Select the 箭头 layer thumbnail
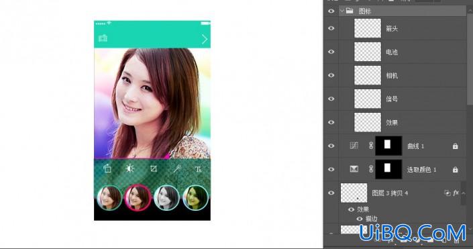 (368, 28)
